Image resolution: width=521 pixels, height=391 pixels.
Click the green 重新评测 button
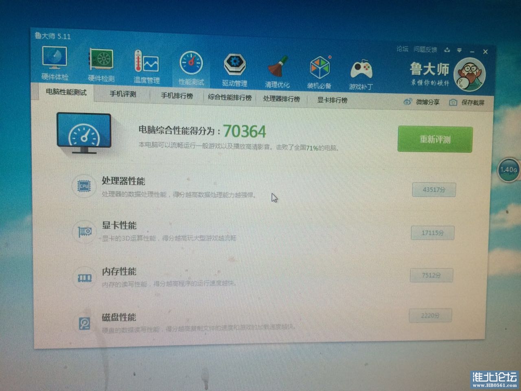click(435, 139)
